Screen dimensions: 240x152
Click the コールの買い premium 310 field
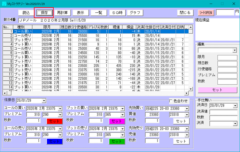tap(33, 115)
